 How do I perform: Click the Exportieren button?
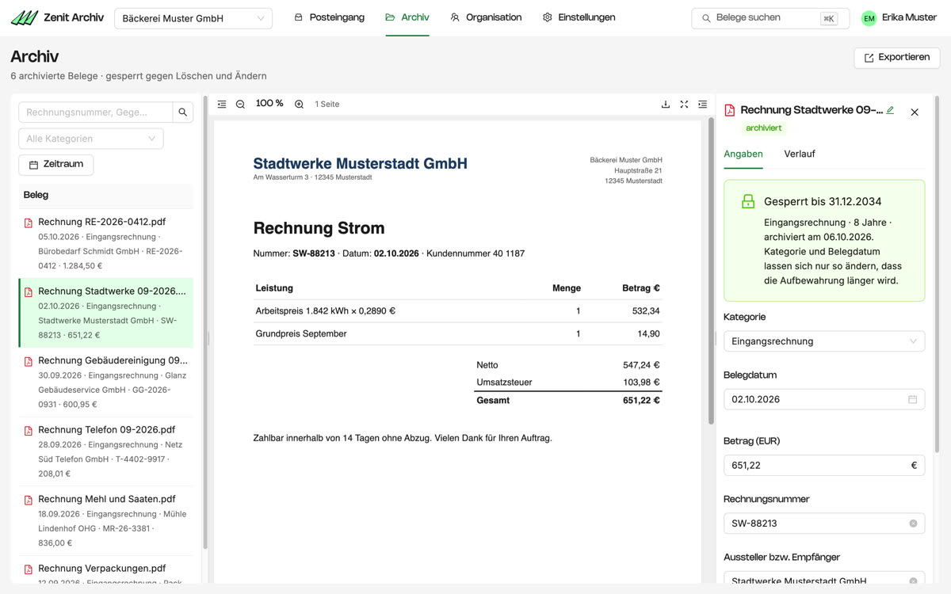point(897,58)
